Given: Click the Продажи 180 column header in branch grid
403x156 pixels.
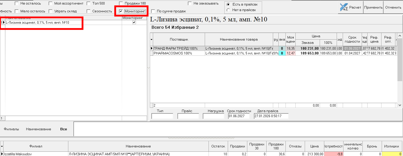Looking at the screenshot, I should 276,146.
